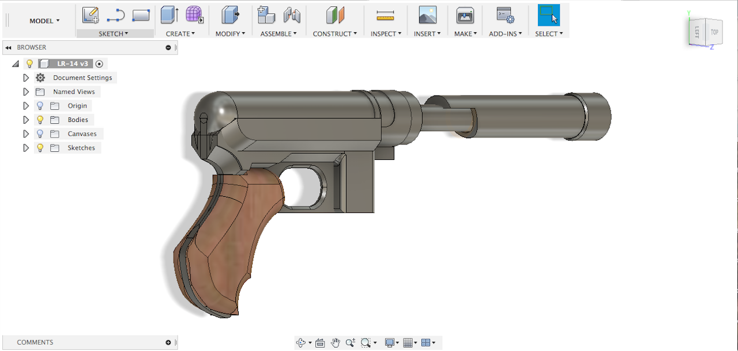Open the INSPECT menu
The image size is (738, 351).
point(386,34)
